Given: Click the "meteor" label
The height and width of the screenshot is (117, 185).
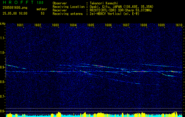Looking at the screenshot, I should tap(42, 9).
